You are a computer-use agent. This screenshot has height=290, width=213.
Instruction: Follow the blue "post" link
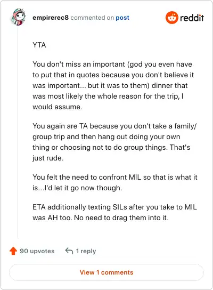[122, 18]
